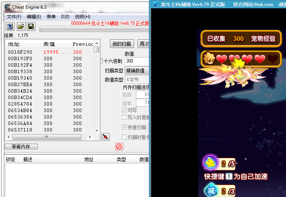Open the 文件(F) menu
286x197 pixels.
click(14, 17)
